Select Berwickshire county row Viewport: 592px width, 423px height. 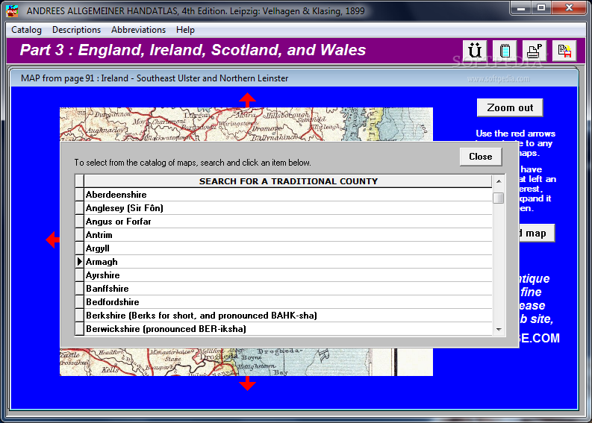point(288,329)
